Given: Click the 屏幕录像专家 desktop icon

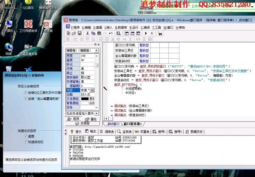Looking at the screenshot, I should coord(28,49).
